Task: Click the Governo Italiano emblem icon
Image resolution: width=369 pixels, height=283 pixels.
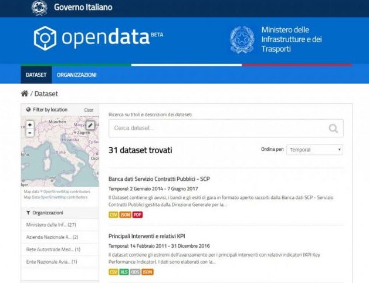Action: tap(39, 8)
